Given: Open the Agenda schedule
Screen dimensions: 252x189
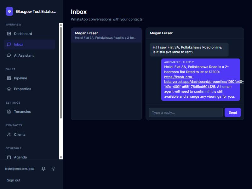Looking at the screenshot, I should [29, 157].
